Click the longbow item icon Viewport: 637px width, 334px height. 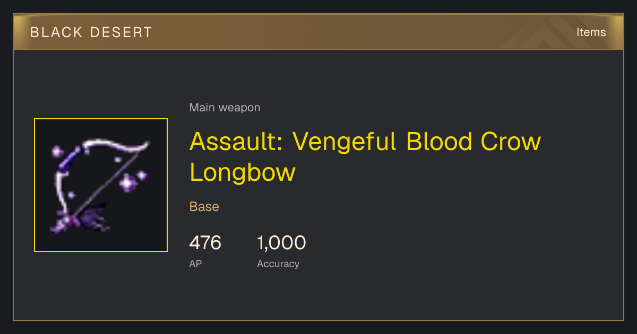(101, 185)
